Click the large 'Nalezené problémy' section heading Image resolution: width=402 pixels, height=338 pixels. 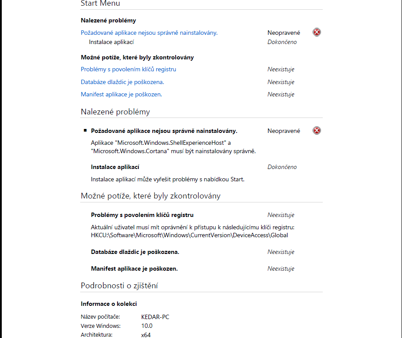tap(115, 112)
